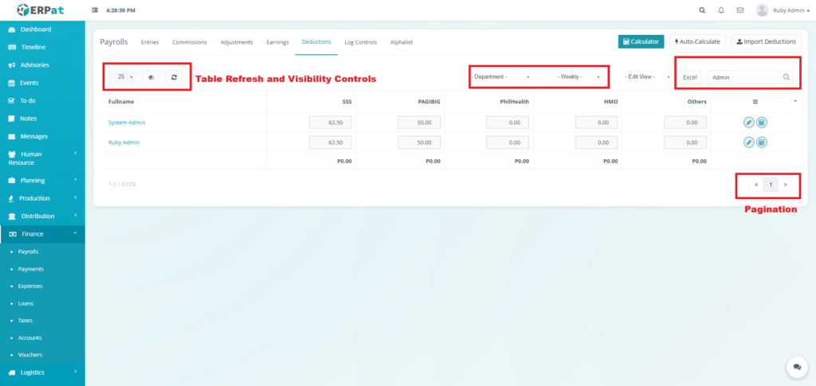
Task: Click Ruby Admin PAGIBIG 50.00 field
Action: point(419,142)
